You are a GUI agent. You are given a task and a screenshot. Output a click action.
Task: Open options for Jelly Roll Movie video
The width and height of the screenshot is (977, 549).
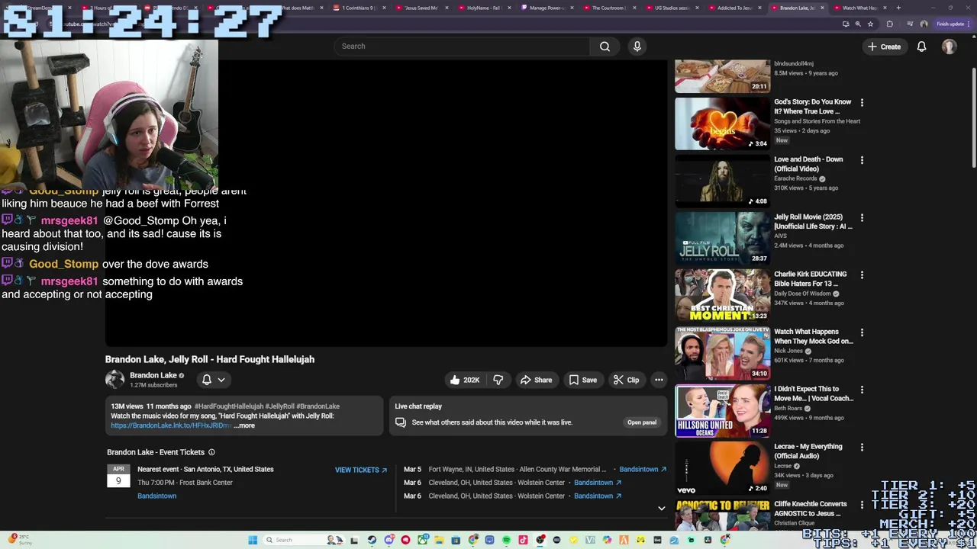[x=862, y=217]
